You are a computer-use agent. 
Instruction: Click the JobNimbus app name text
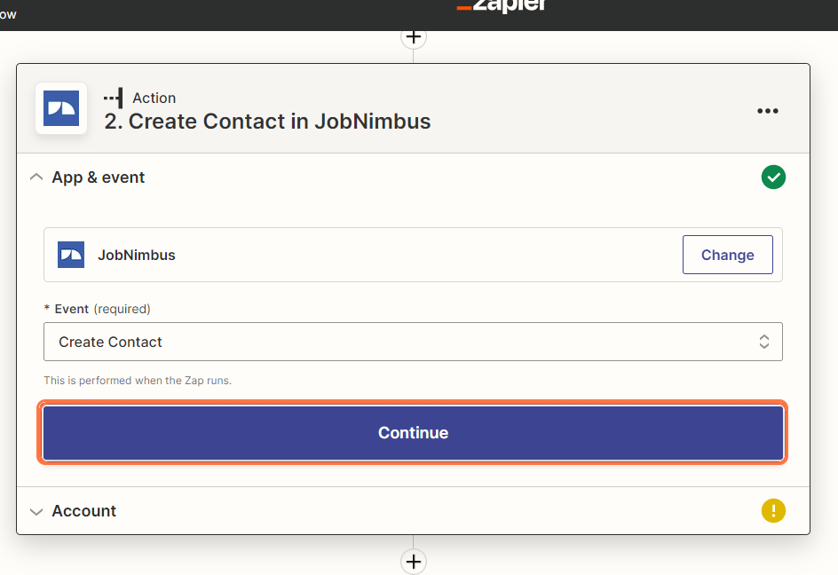point(137,255)
